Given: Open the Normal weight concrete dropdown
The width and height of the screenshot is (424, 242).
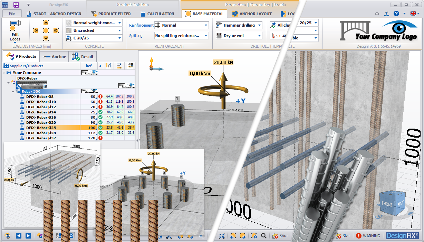Looking at the screenshot, I should 94,23.
